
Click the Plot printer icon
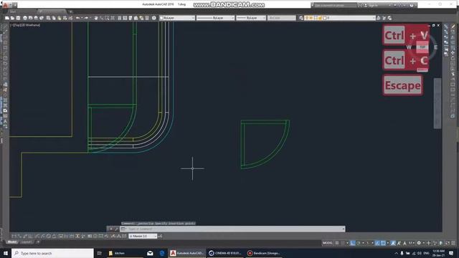(25, 18)
